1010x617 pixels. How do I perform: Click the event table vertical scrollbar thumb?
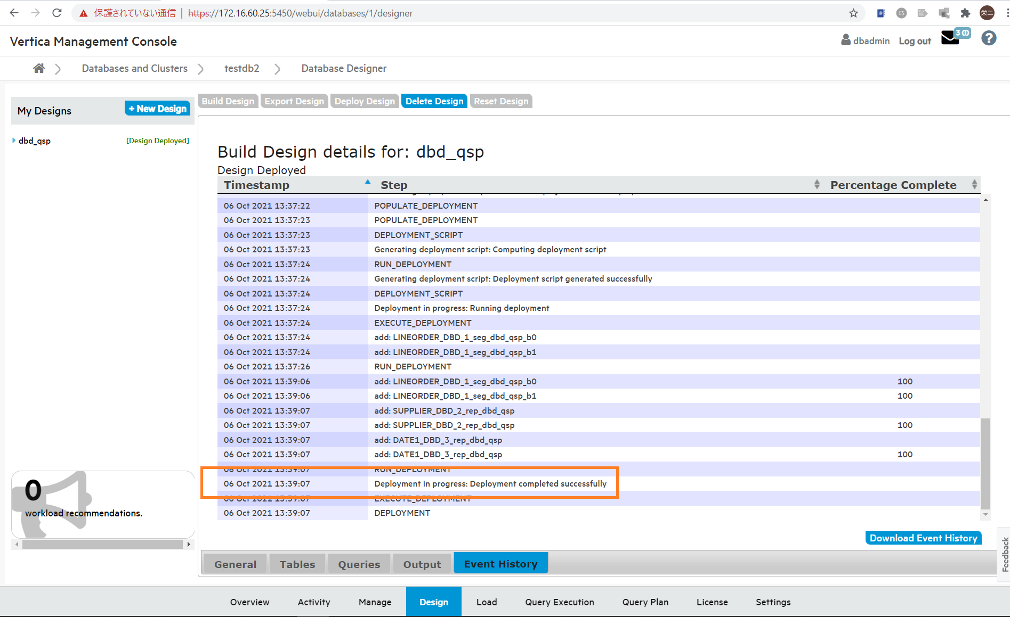pyautogui.click(x=985, y=463)
